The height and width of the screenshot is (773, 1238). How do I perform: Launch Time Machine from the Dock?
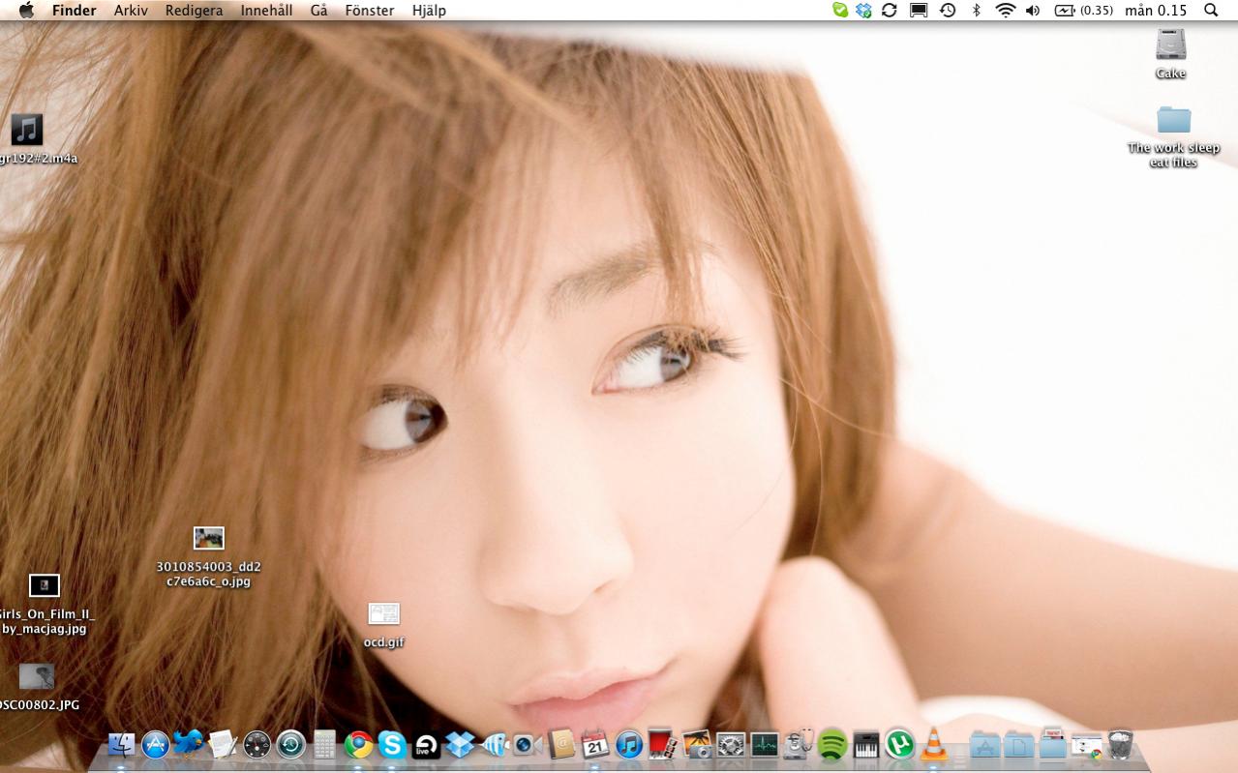click(x=290, y=744)
